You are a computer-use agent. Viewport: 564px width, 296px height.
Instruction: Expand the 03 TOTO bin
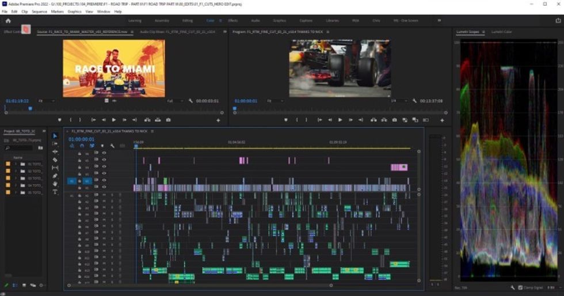click(x=16, y=179)
